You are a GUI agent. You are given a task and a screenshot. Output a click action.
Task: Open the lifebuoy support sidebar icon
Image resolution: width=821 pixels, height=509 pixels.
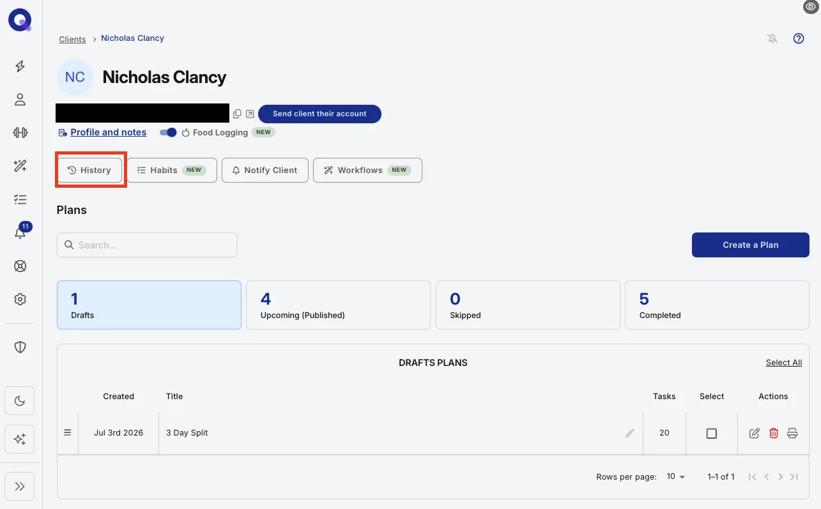click(20, 266)
